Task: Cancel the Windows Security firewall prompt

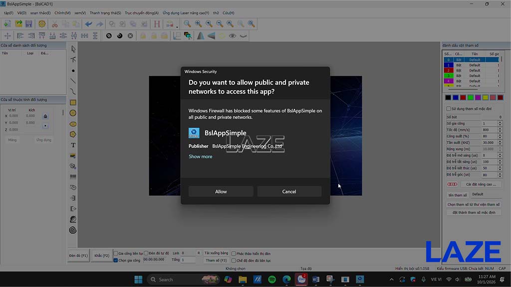Action: pyautogui.click(x=289, y=192)
